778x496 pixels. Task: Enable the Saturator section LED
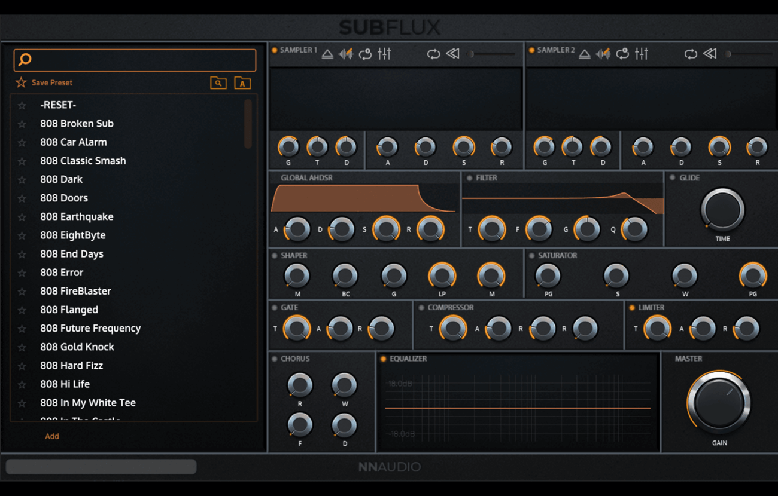[x=531, y=256]
